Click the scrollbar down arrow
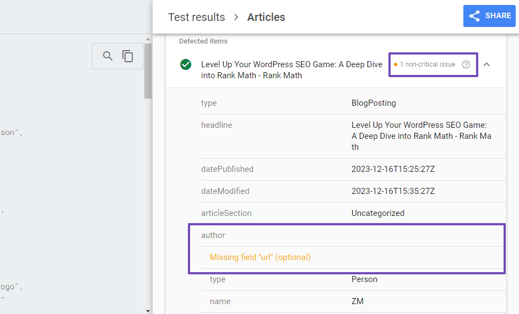 pyautogui.click(x=148, y=311)
